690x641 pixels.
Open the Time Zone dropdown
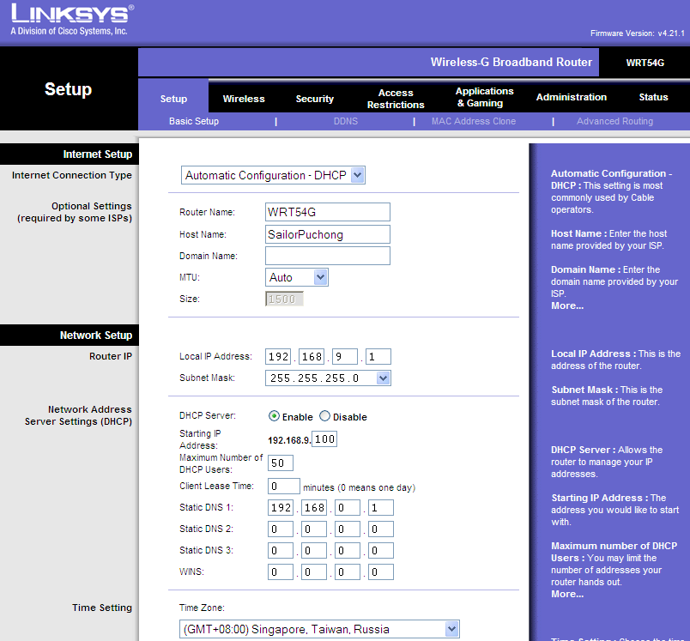319,629
